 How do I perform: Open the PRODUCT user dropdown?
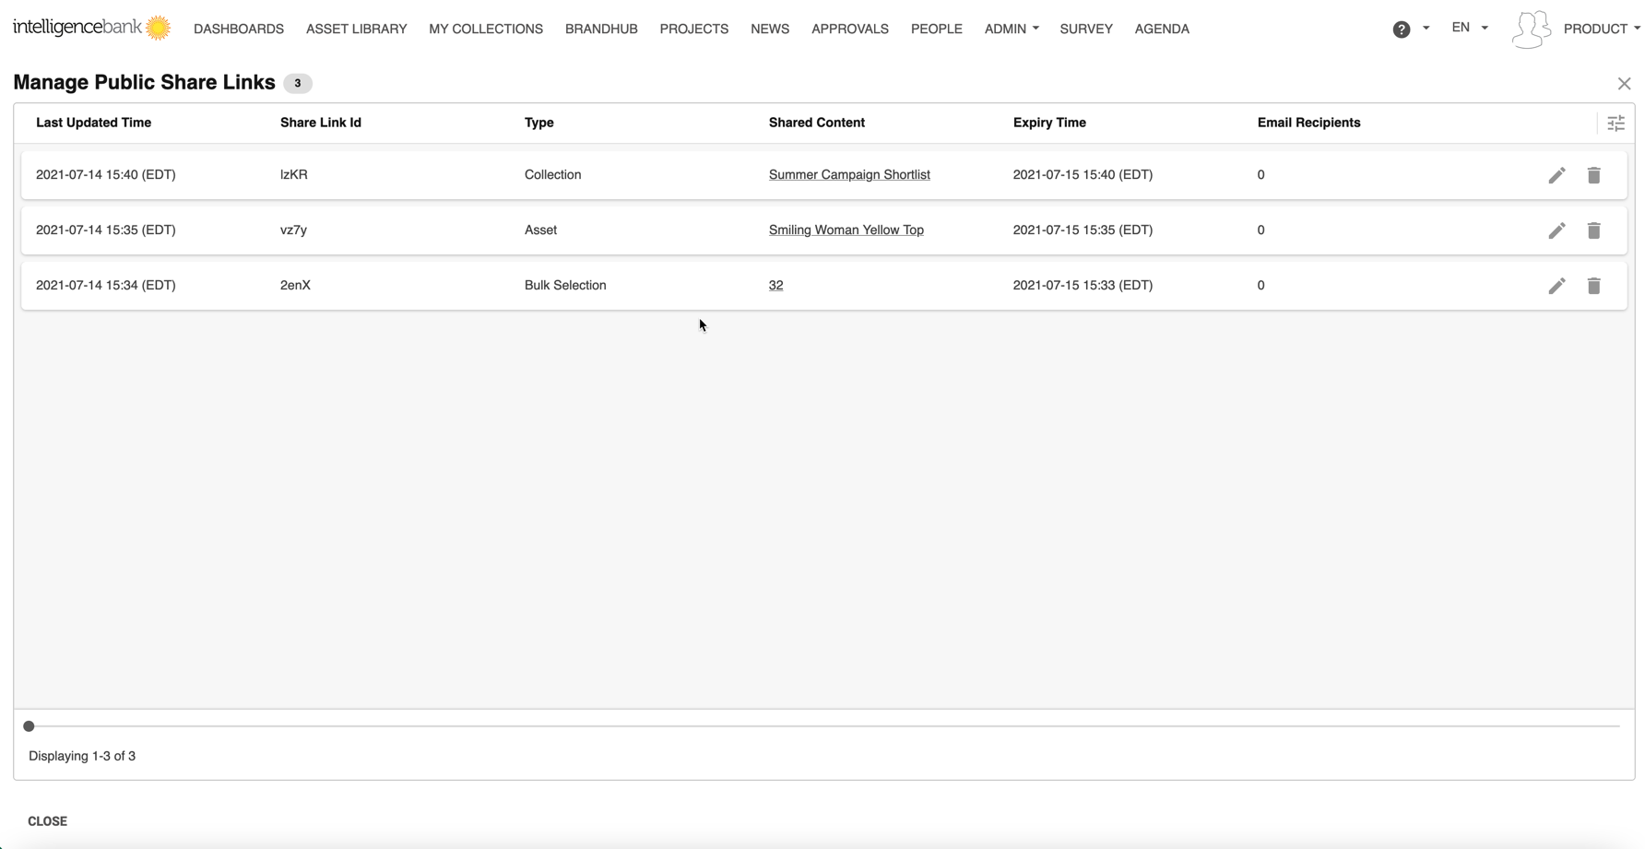pos(1602,29)
